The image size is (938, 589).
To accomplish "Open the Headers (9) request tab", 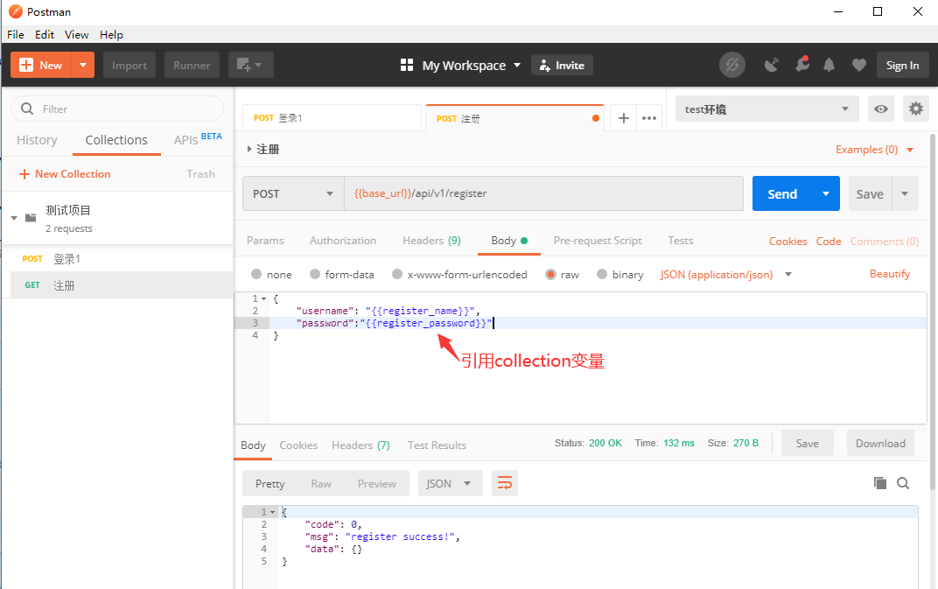I will click(x=431, y=240).
